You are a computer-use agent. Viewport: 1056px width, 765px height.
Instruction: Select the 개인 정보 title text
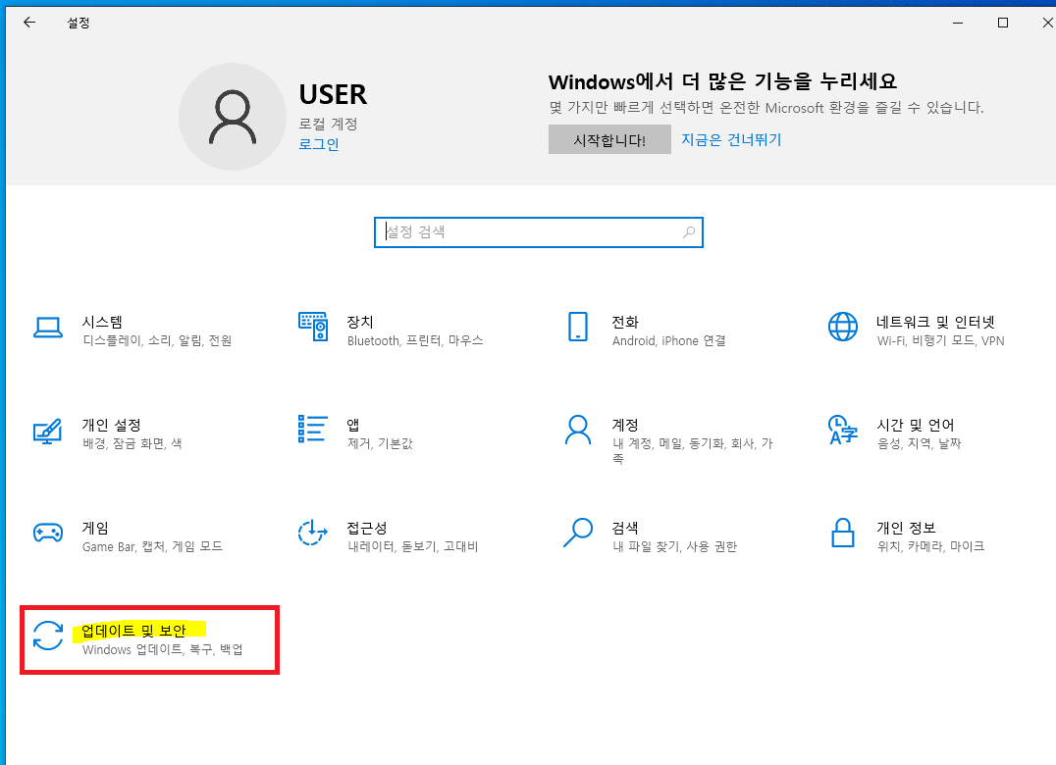pyautogui.click(x=907, y=528)
